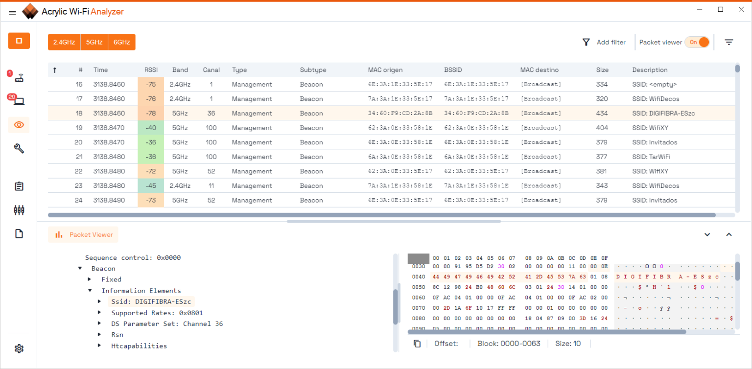Open the hamburger menu

12,12
